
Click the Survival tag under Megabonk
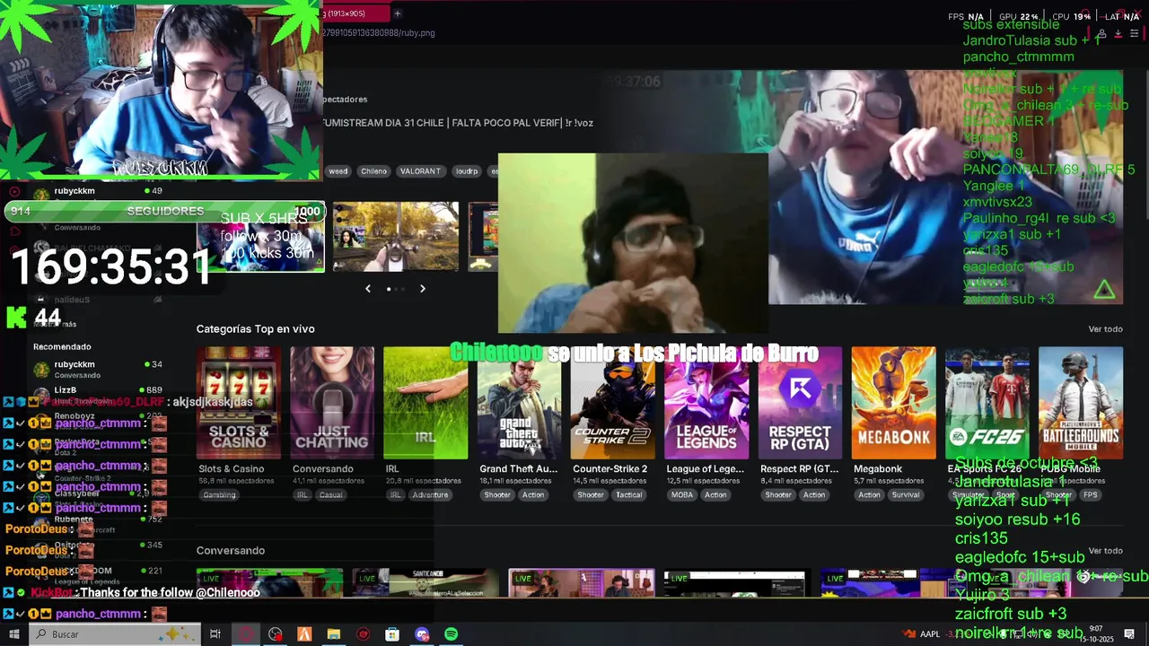point(906,494)
